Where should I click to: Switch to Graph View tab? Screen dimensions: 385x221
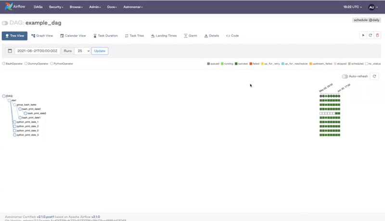pos(42,36)
